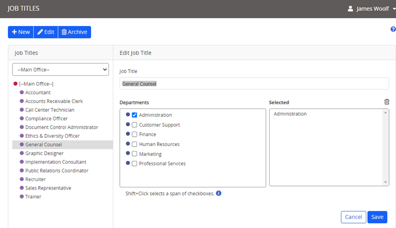This screenshot has height=228, width=396.
Task: Click into the Job Title text field
Action: (x=254, y=84)
